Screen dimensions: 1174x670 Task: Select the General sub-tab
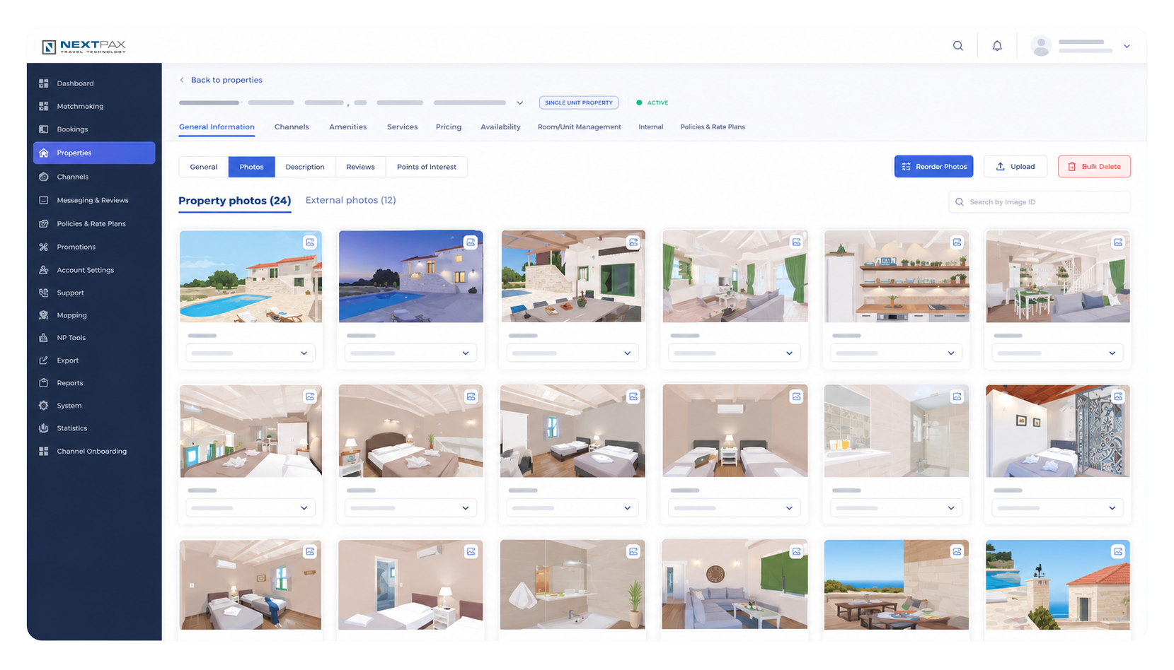pos(204,167)
